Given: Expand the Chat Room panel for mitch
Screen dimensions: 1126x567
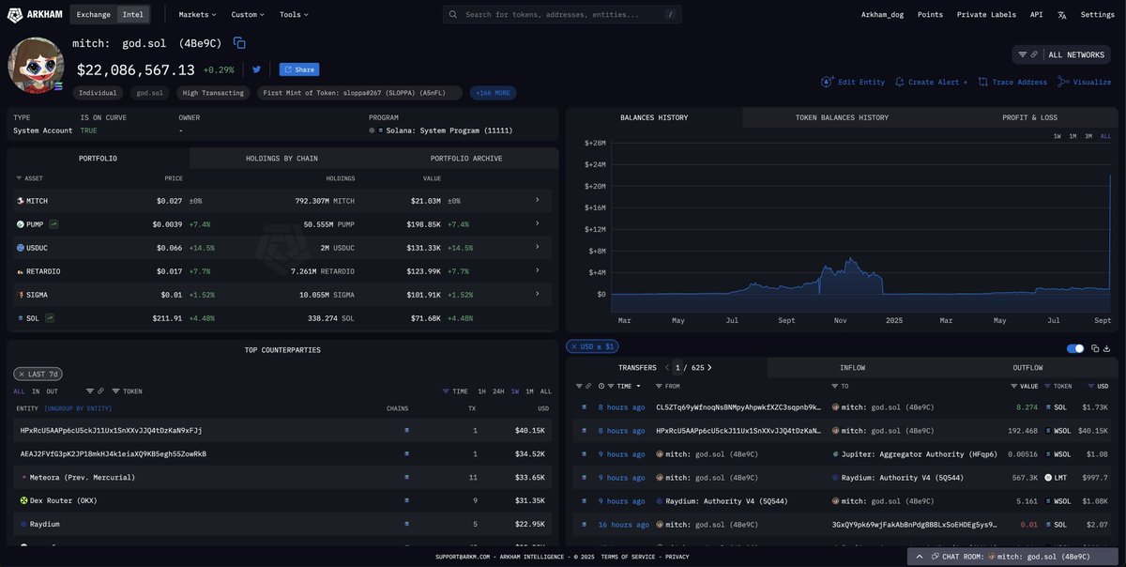Looking at the screenshot, I should pos(1013,557).
